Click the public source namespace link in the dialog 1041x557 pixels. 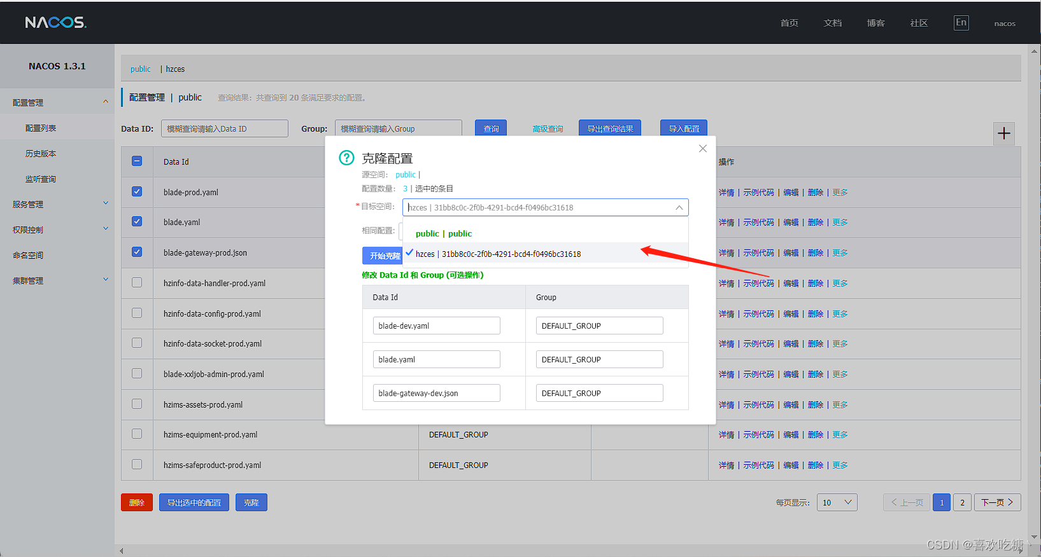(406, 174)
